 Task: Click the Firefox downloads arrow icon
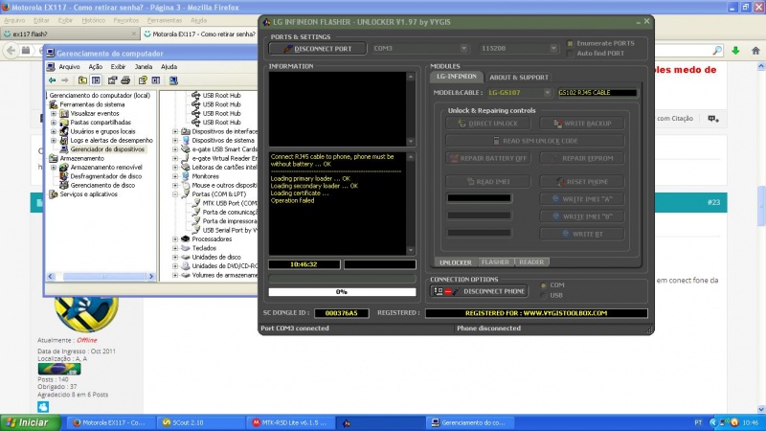point(735,51)
